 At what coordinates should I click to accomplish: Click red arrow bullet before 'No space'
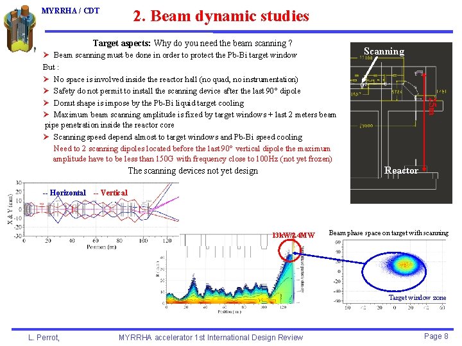tap(46, 79)
